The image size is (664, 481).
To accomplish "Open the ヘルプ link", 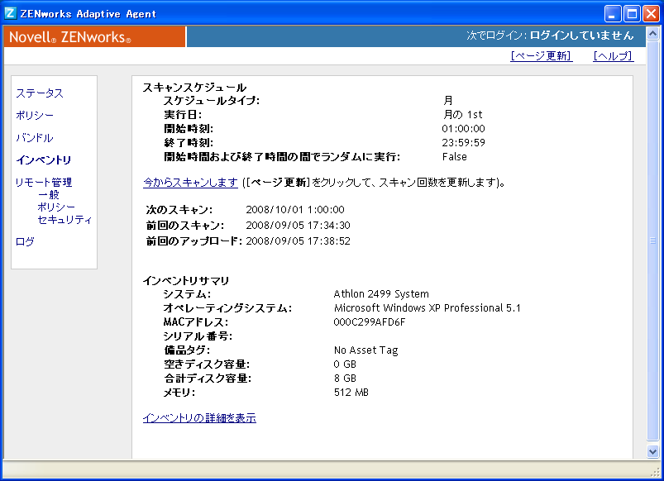I will tap(614, 56).
